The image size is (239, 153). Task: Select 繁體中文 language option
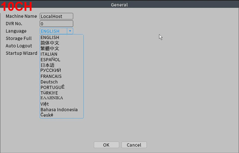(x=50, y=48)
